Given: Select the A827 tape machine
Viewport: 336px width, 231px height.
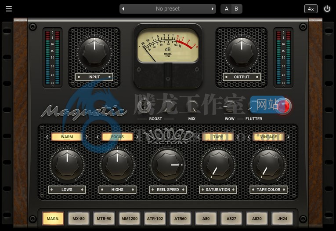Looking at the screenshot, I should 231,219.
